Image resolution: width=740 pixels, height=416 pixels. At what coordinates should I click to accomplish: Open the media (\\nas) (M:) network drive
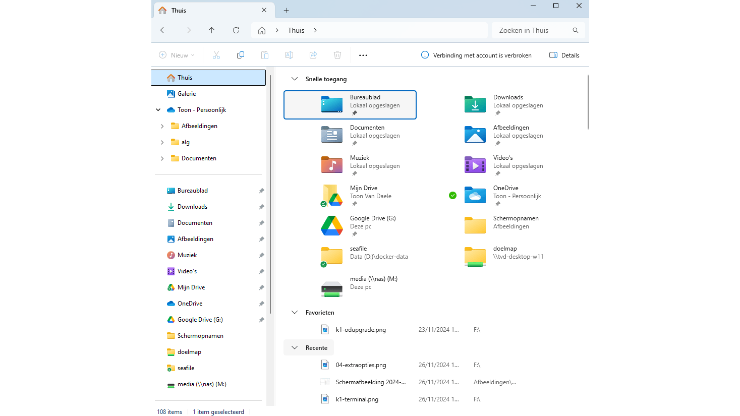(332, 287)
